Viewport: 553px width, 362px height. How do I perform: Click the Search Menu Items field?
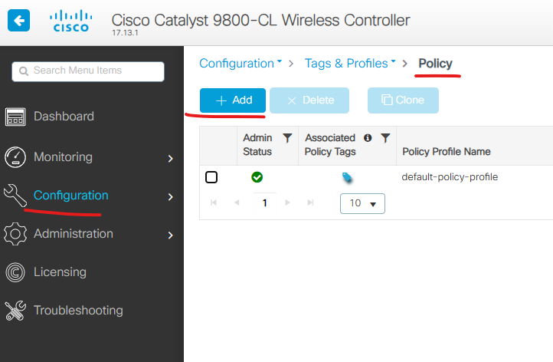(88, 71)
